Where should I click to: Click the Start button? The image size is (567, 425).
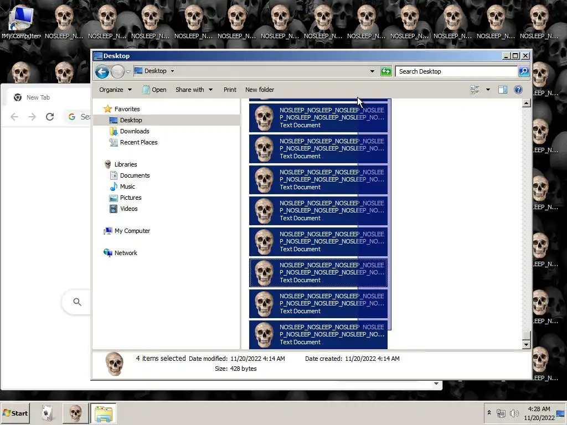coord(15,413)
